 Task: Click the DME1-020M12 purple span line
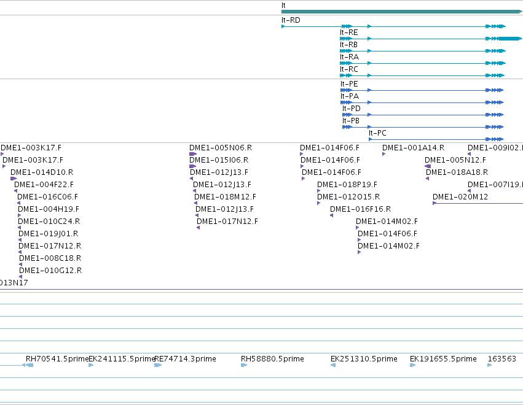pos(478,203)
